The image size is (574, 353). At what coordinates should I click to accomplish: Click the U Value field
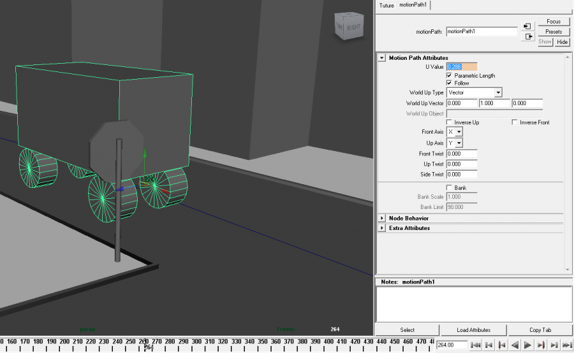pyautogui.click(x=462, y=67)
